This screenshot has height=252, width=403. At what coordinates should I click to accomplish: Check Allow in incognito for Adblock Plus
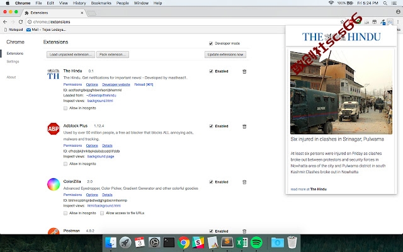pos(65,164)
